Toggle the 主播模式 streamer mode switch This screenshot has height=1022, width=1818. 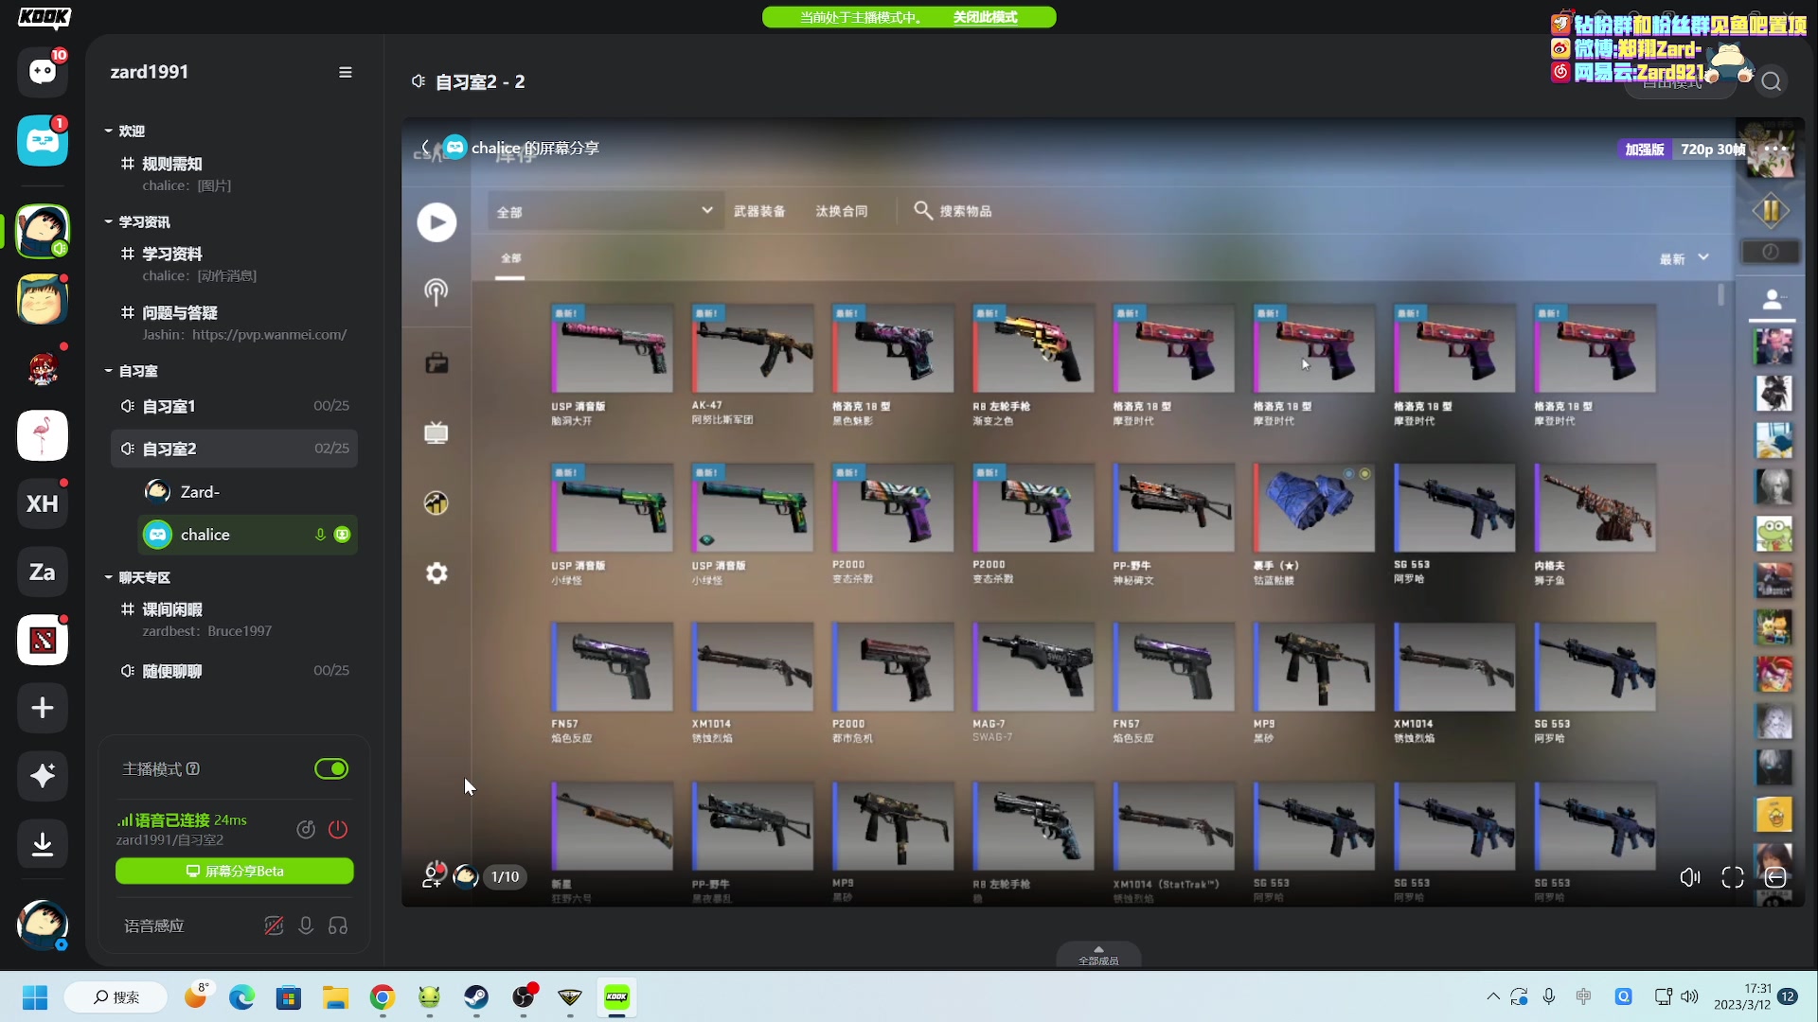(x=331, y=769)
